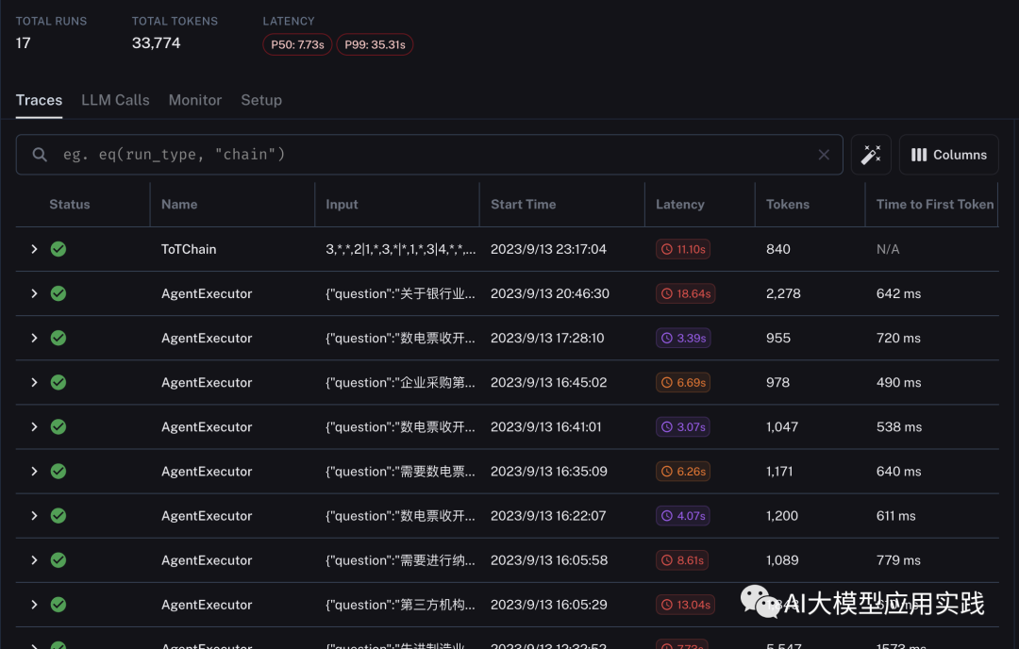Go to the Setup tab

tap(261, 100)
